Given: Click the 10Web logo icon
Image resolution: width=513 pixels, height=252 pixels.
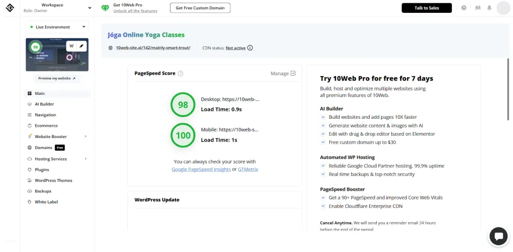Looking at the screenshot, I should (x=10, y=8).
